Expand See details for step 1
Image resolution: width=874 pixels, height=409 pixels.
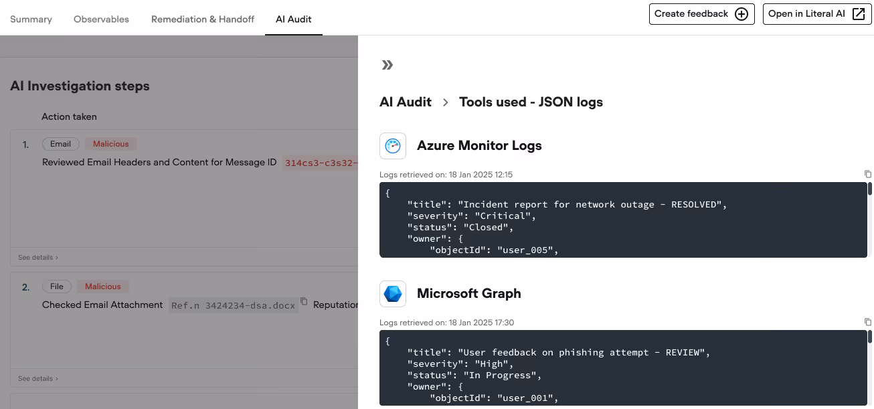(38, 257)
